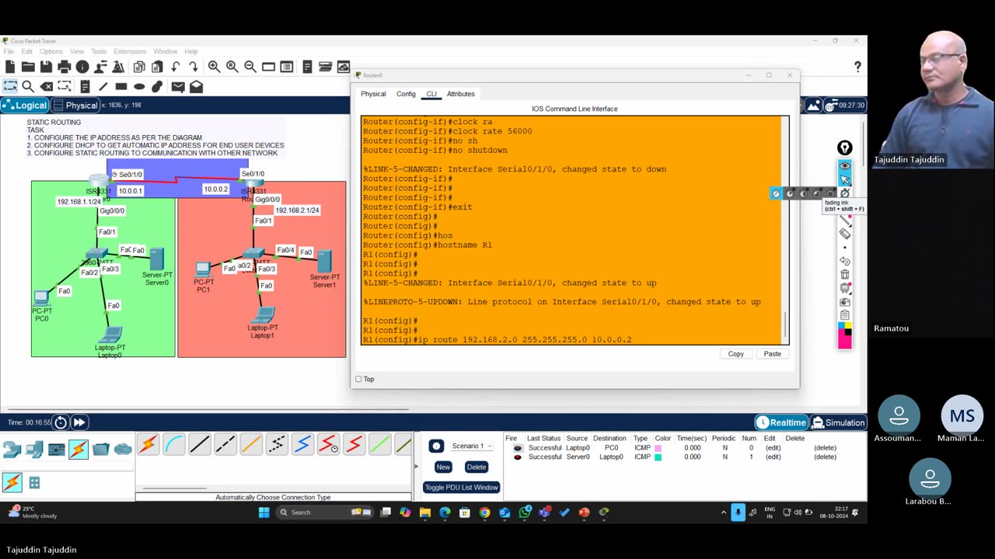The height and width of the screenshot is (559, 995).
Task: Toggle the eye visibility icon in annotation toolbar
Action: click(845, 165)
